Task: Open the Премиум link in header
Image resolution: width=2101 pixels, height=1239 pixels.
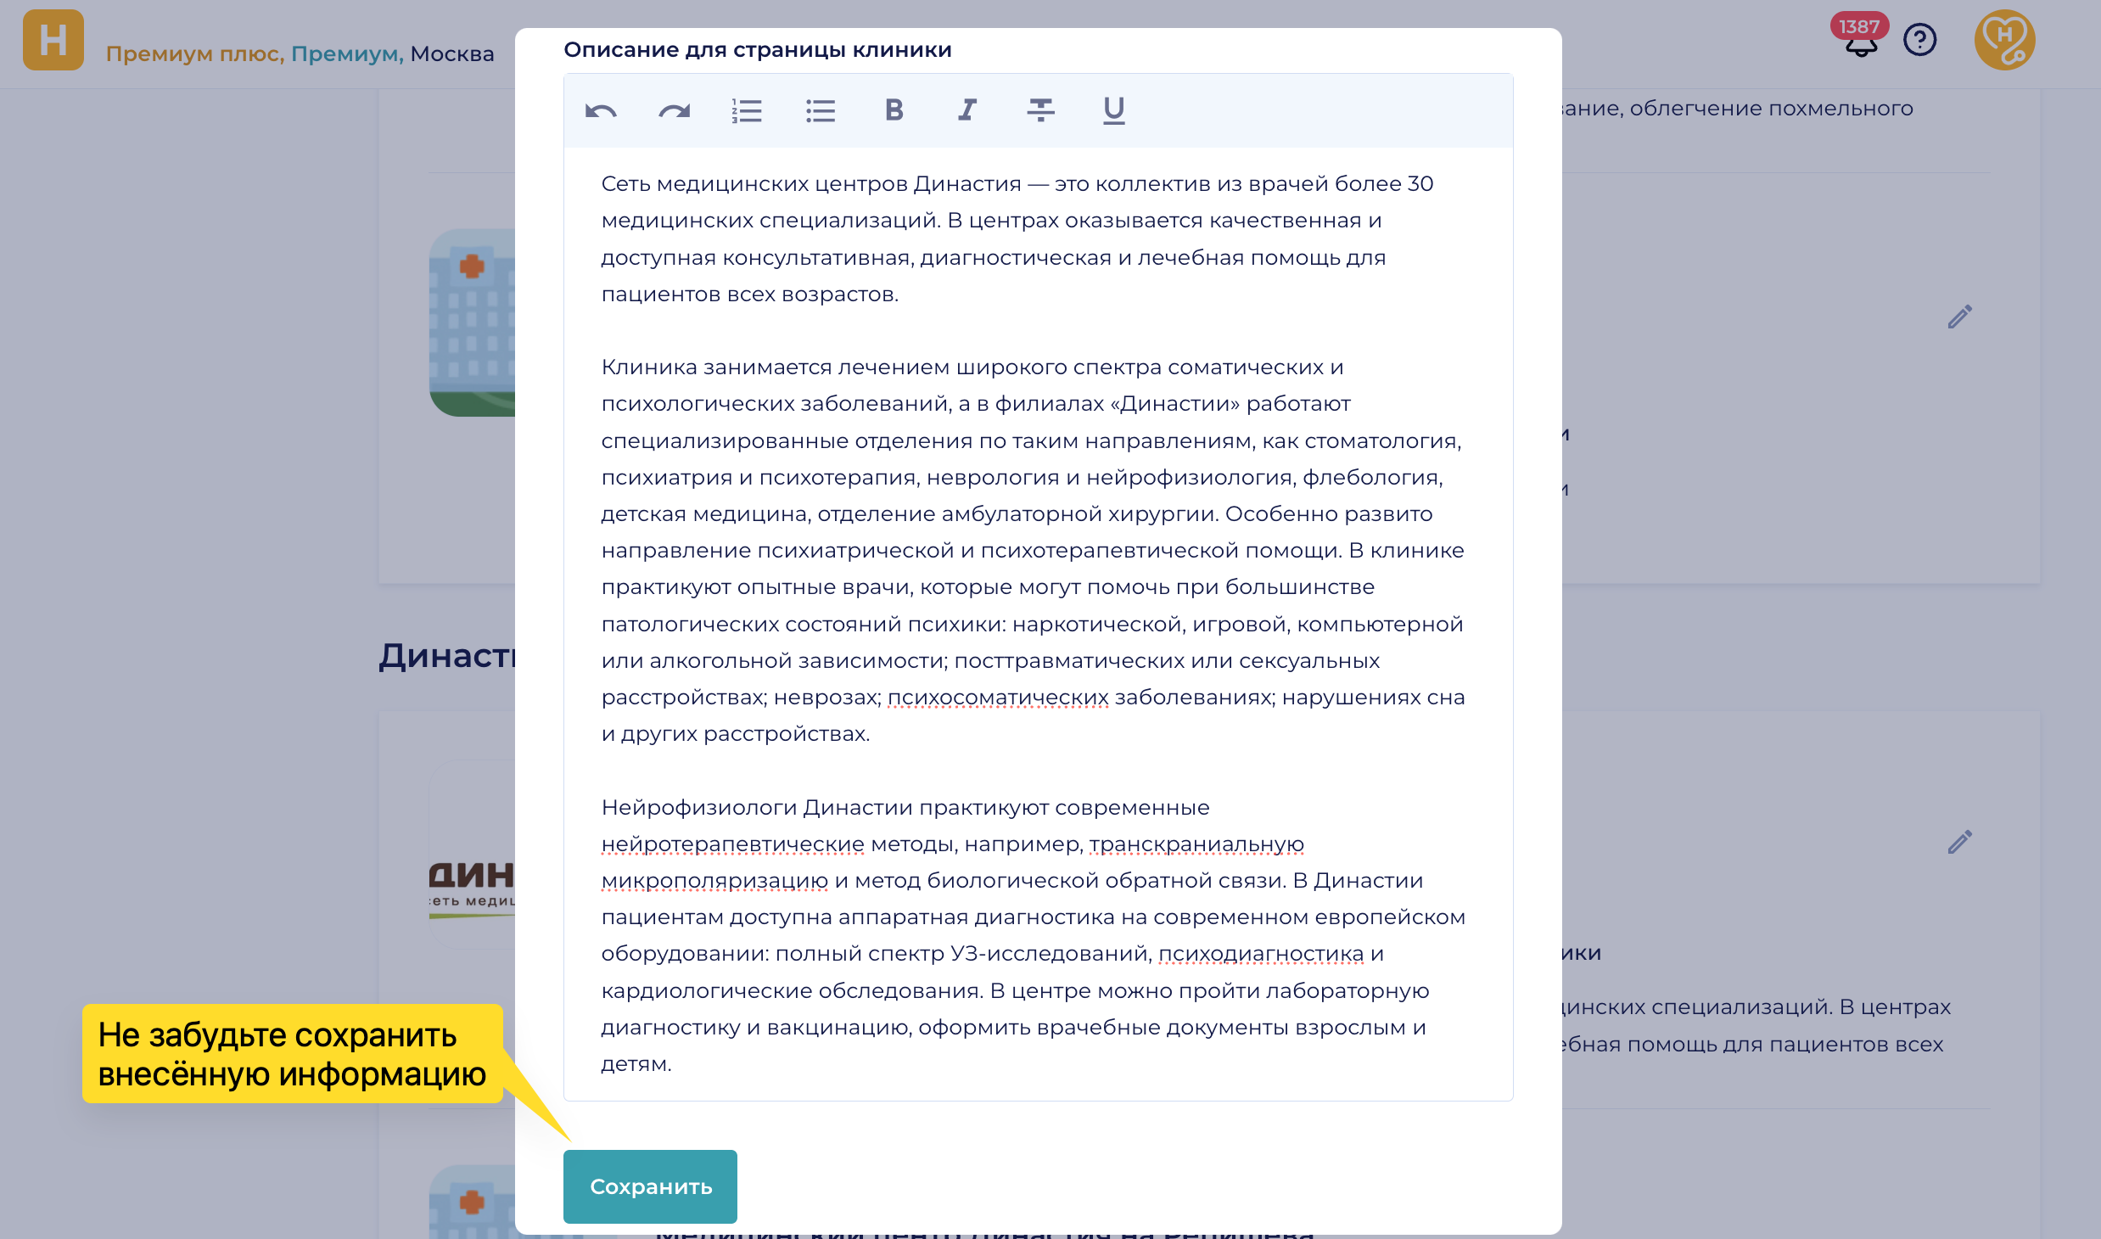Action: 346,53
